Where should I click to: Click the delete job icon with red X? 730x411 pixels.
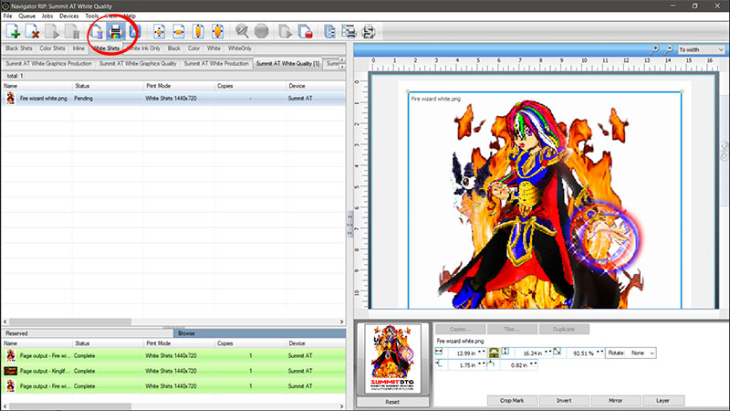33,31
